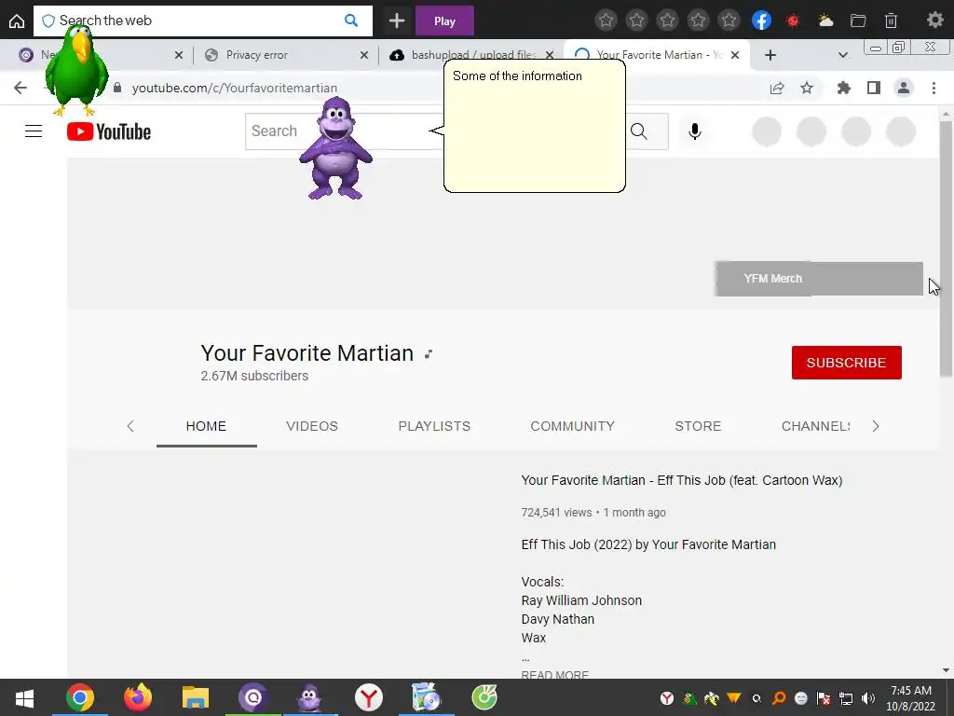
Task: Select the HOME channel tab
Action: pos(206,426)
